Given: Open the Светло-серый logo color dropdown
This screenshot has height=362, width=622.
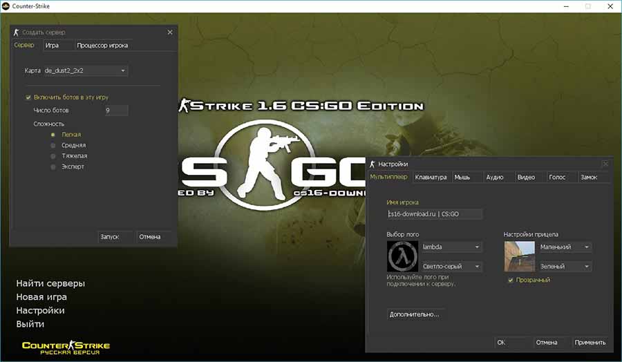Looking at the screenshot, I should [x=451, y=267].
